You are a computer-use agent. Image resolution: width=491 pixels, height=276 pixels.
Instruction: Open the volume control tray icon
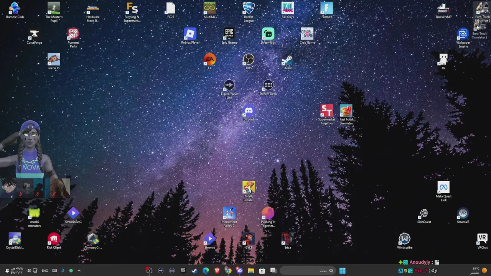tap(28, 271)
